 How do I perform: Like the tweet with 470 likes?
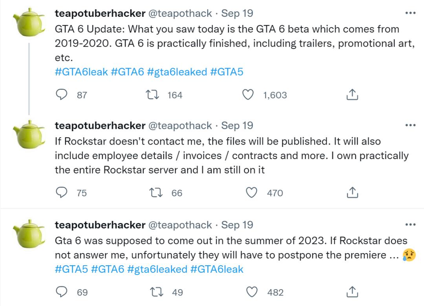[251, 193]
